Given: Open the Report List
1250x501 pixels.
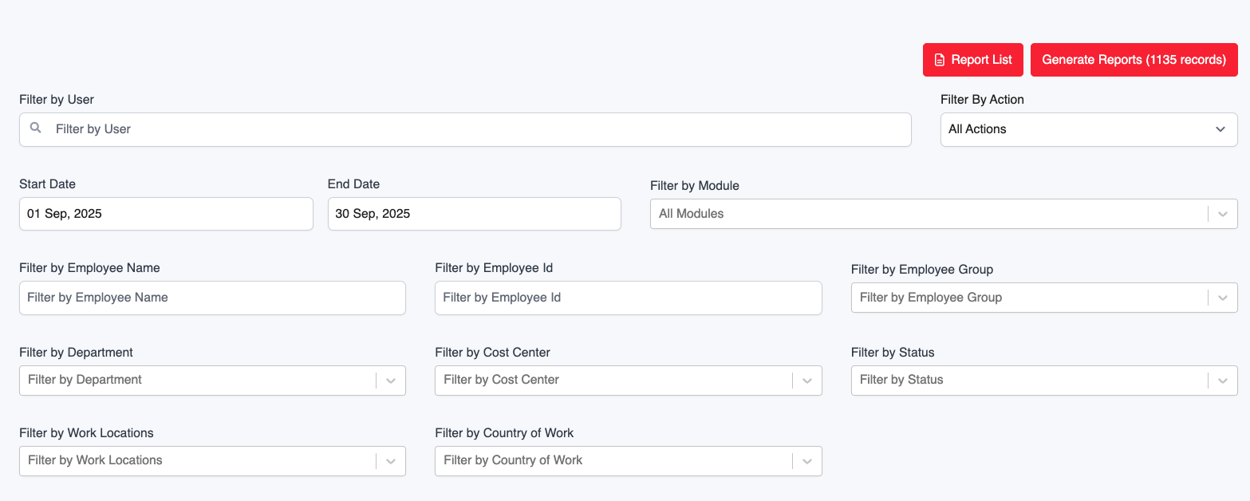Looking at the screenshot, I should [x=980, y=60].
